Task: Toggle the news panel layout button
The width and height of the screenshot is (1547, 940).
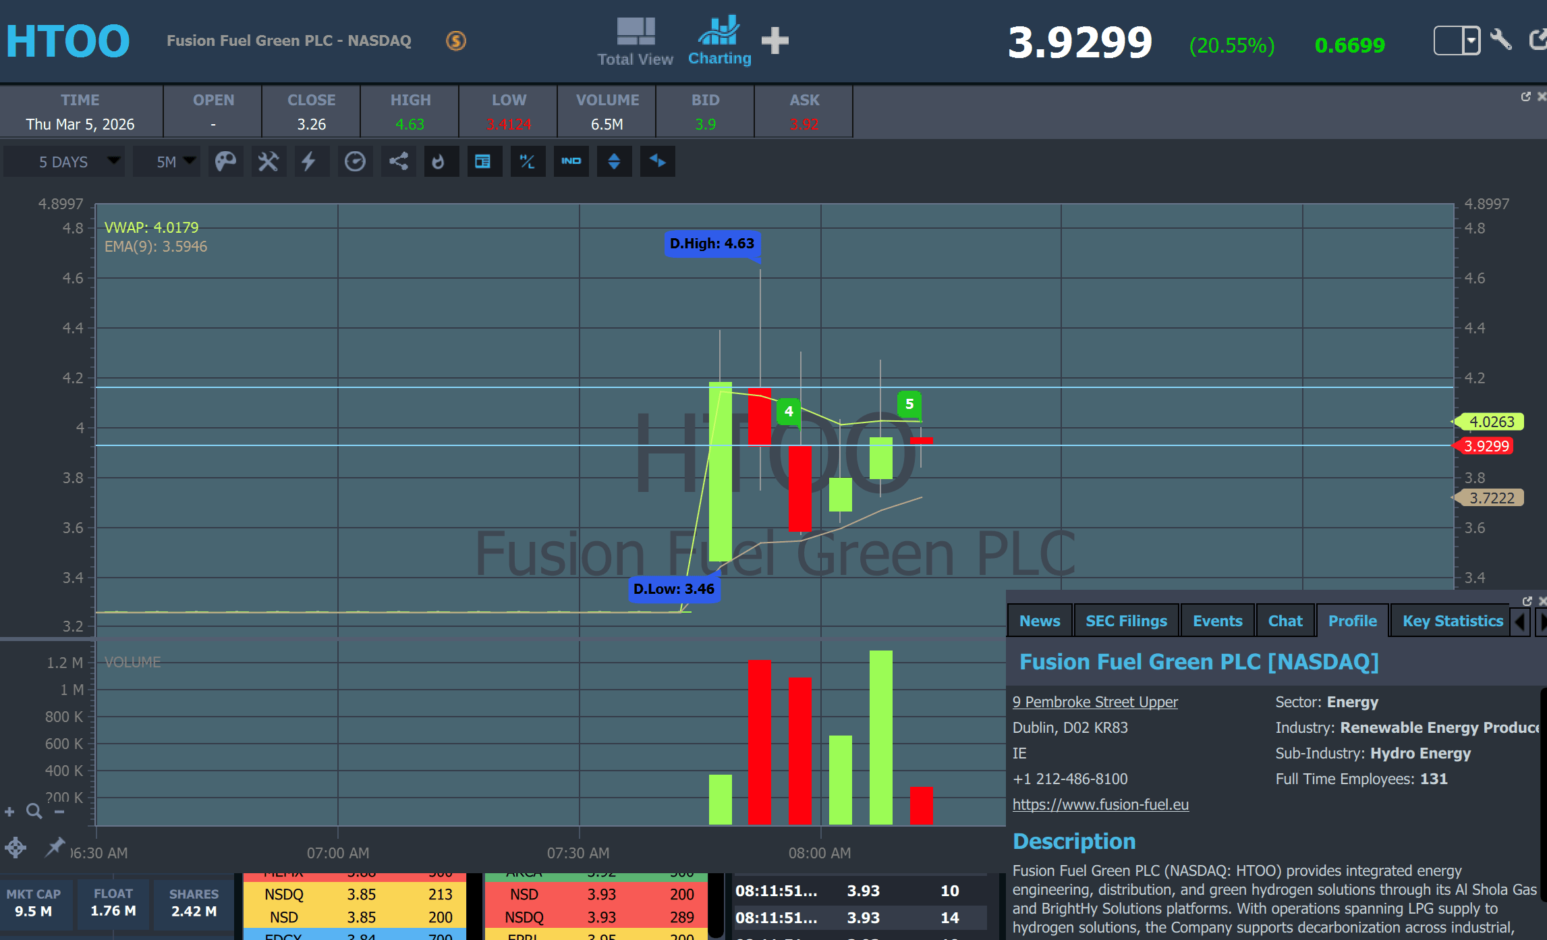Action: (x=483, y=162)
